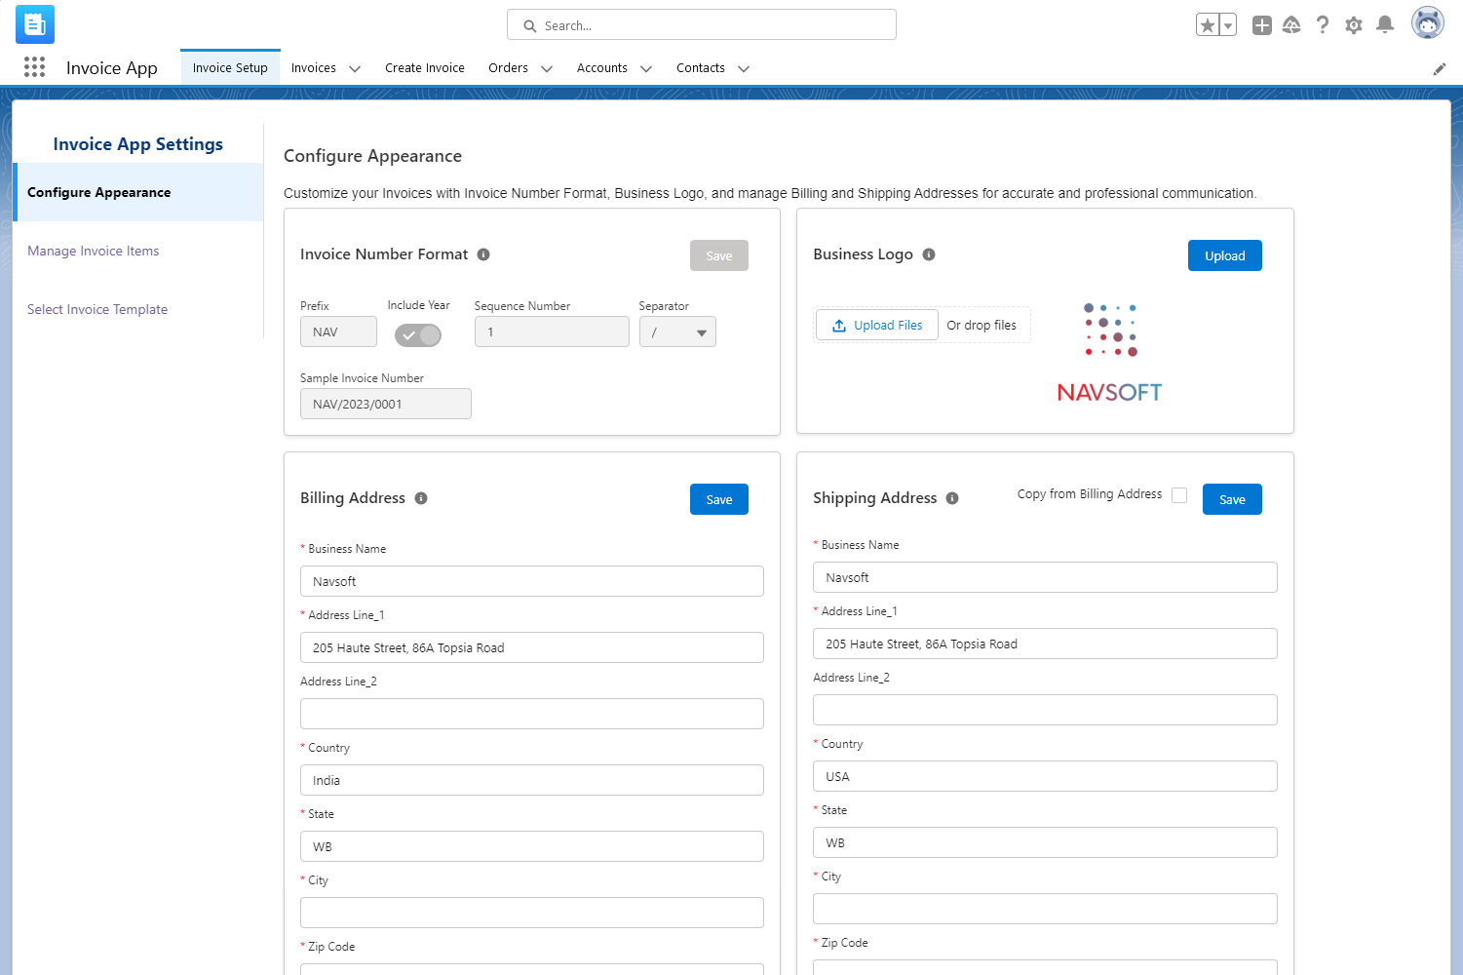Open the global actions plus icon
This screenshot has width=1463, height=975.
[1262, 25]
